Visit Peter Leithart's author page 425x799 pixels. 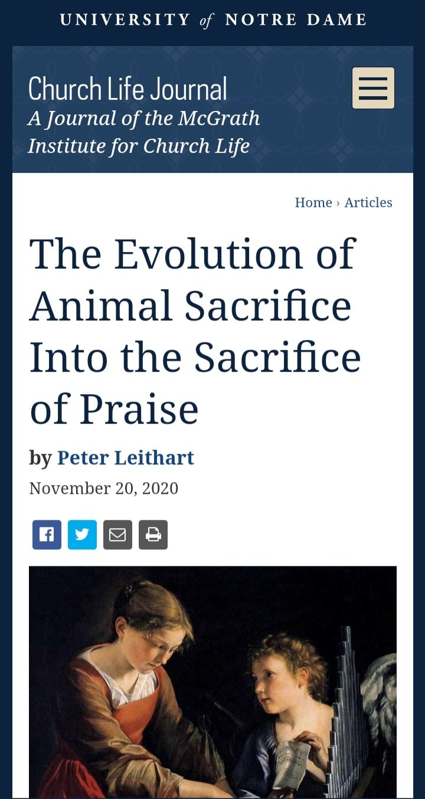[125, 458]
